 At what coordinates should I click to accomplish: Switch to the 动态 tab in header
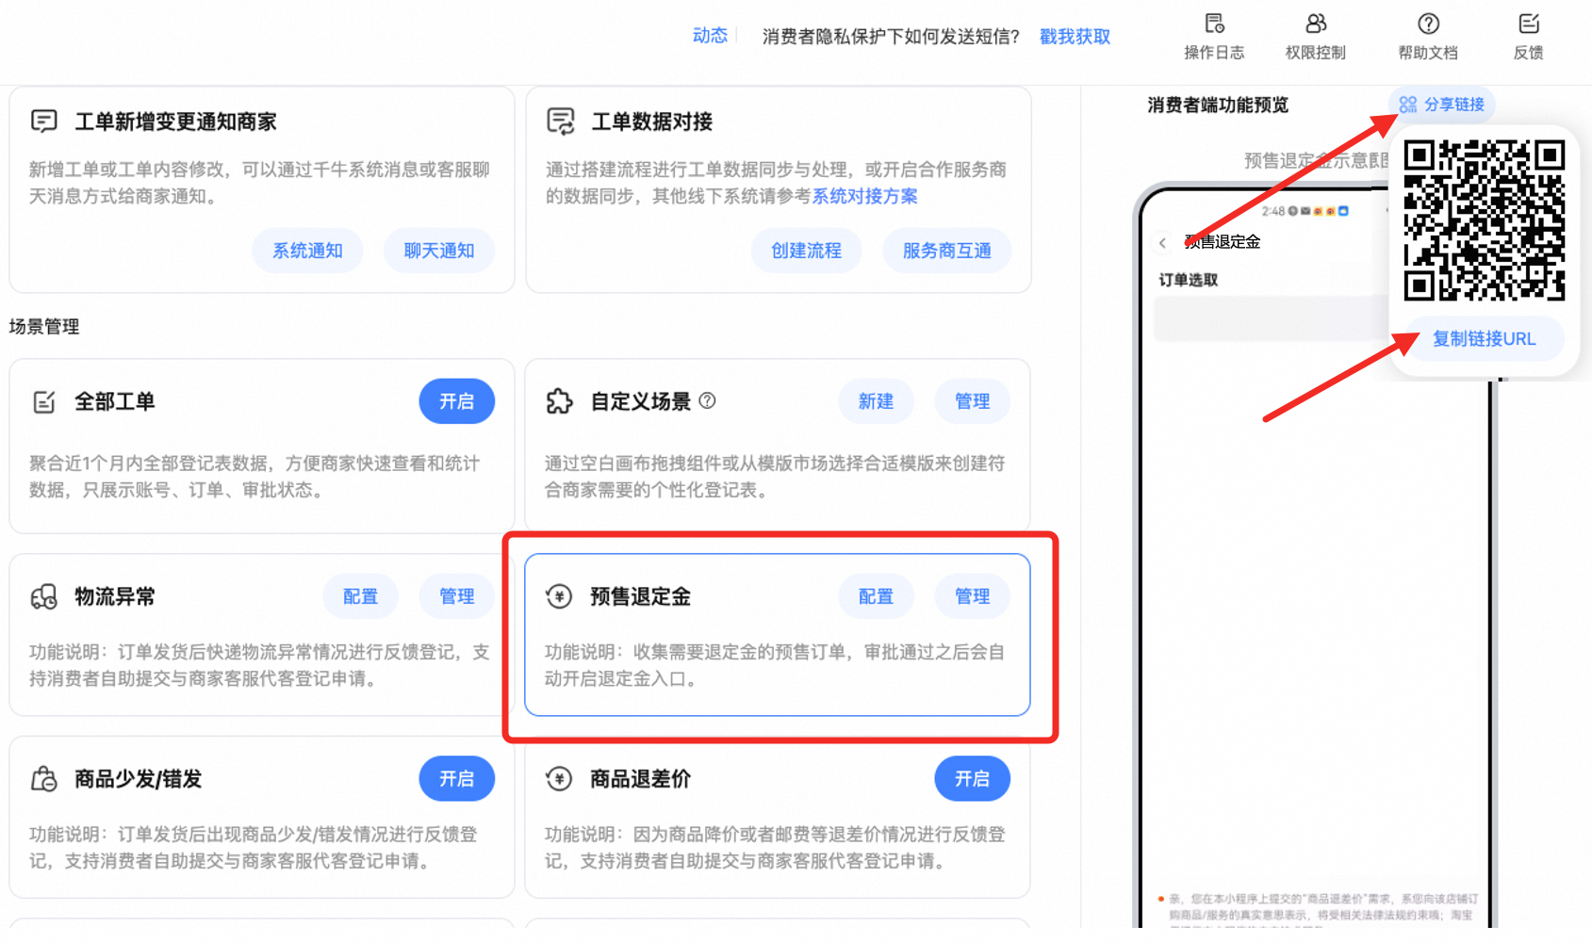(x=710, y=36)
